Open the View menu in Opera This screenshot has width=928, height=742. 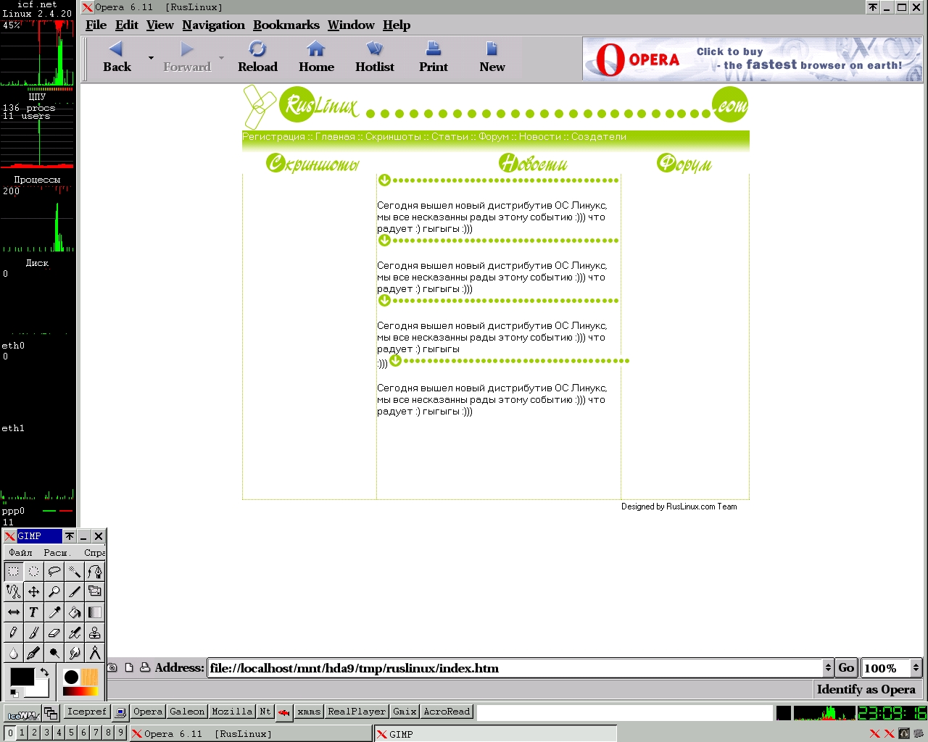click(159, 25)
